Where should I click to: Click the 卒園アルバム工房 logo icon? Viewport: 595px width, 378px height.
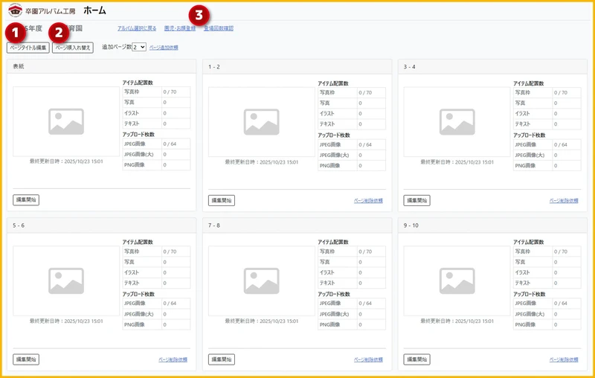[x=15, y=10]
